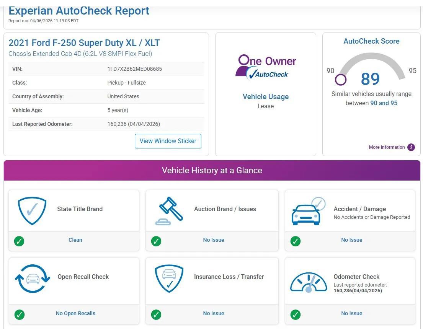Click the VIN number 1FD7X2B62MED08685

[134, 69]
